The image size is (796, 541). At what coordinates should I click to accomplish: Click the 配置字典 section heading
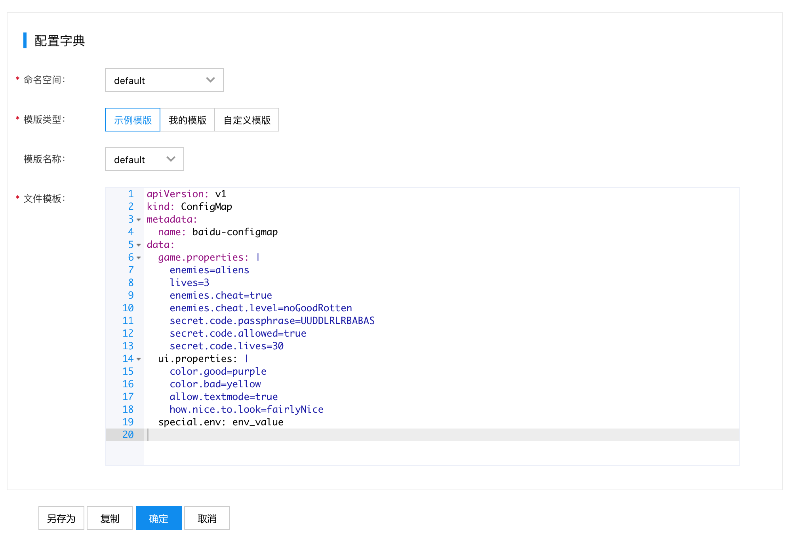pyautogui.click(x=59, y=41)
